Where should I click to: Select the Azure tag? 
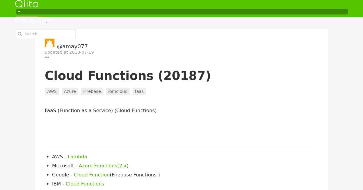click(70, 91)
